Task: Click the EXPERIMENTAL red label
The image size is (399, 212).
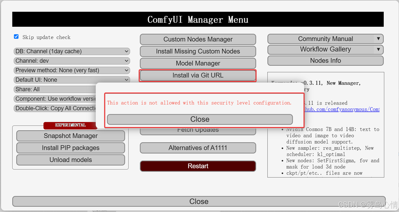Action: [70, 125]
